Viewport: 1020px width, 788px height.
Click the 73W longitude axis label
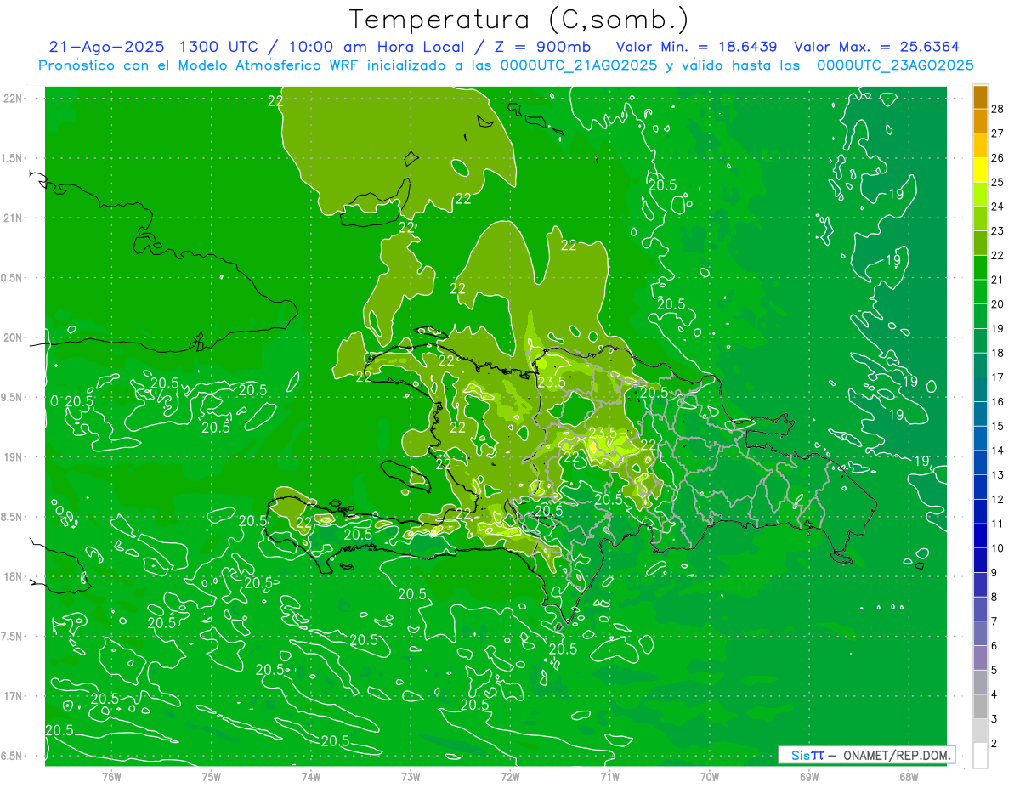point(411,777)
